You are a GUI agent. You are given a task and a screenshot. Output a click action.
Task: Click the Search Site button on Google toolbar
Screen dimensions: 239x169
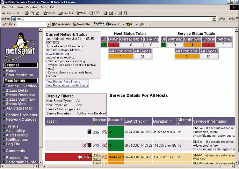click(81, 24)
